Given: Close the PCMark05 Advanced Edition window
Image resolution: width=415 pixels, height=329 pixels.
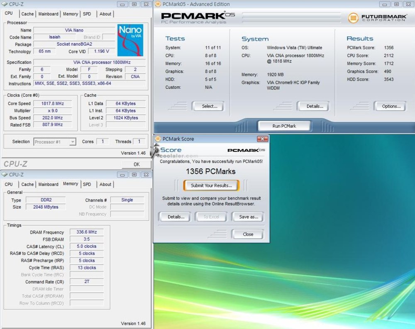Looking at the screenshot, I should pyautogui.click(x=408, y=4).
